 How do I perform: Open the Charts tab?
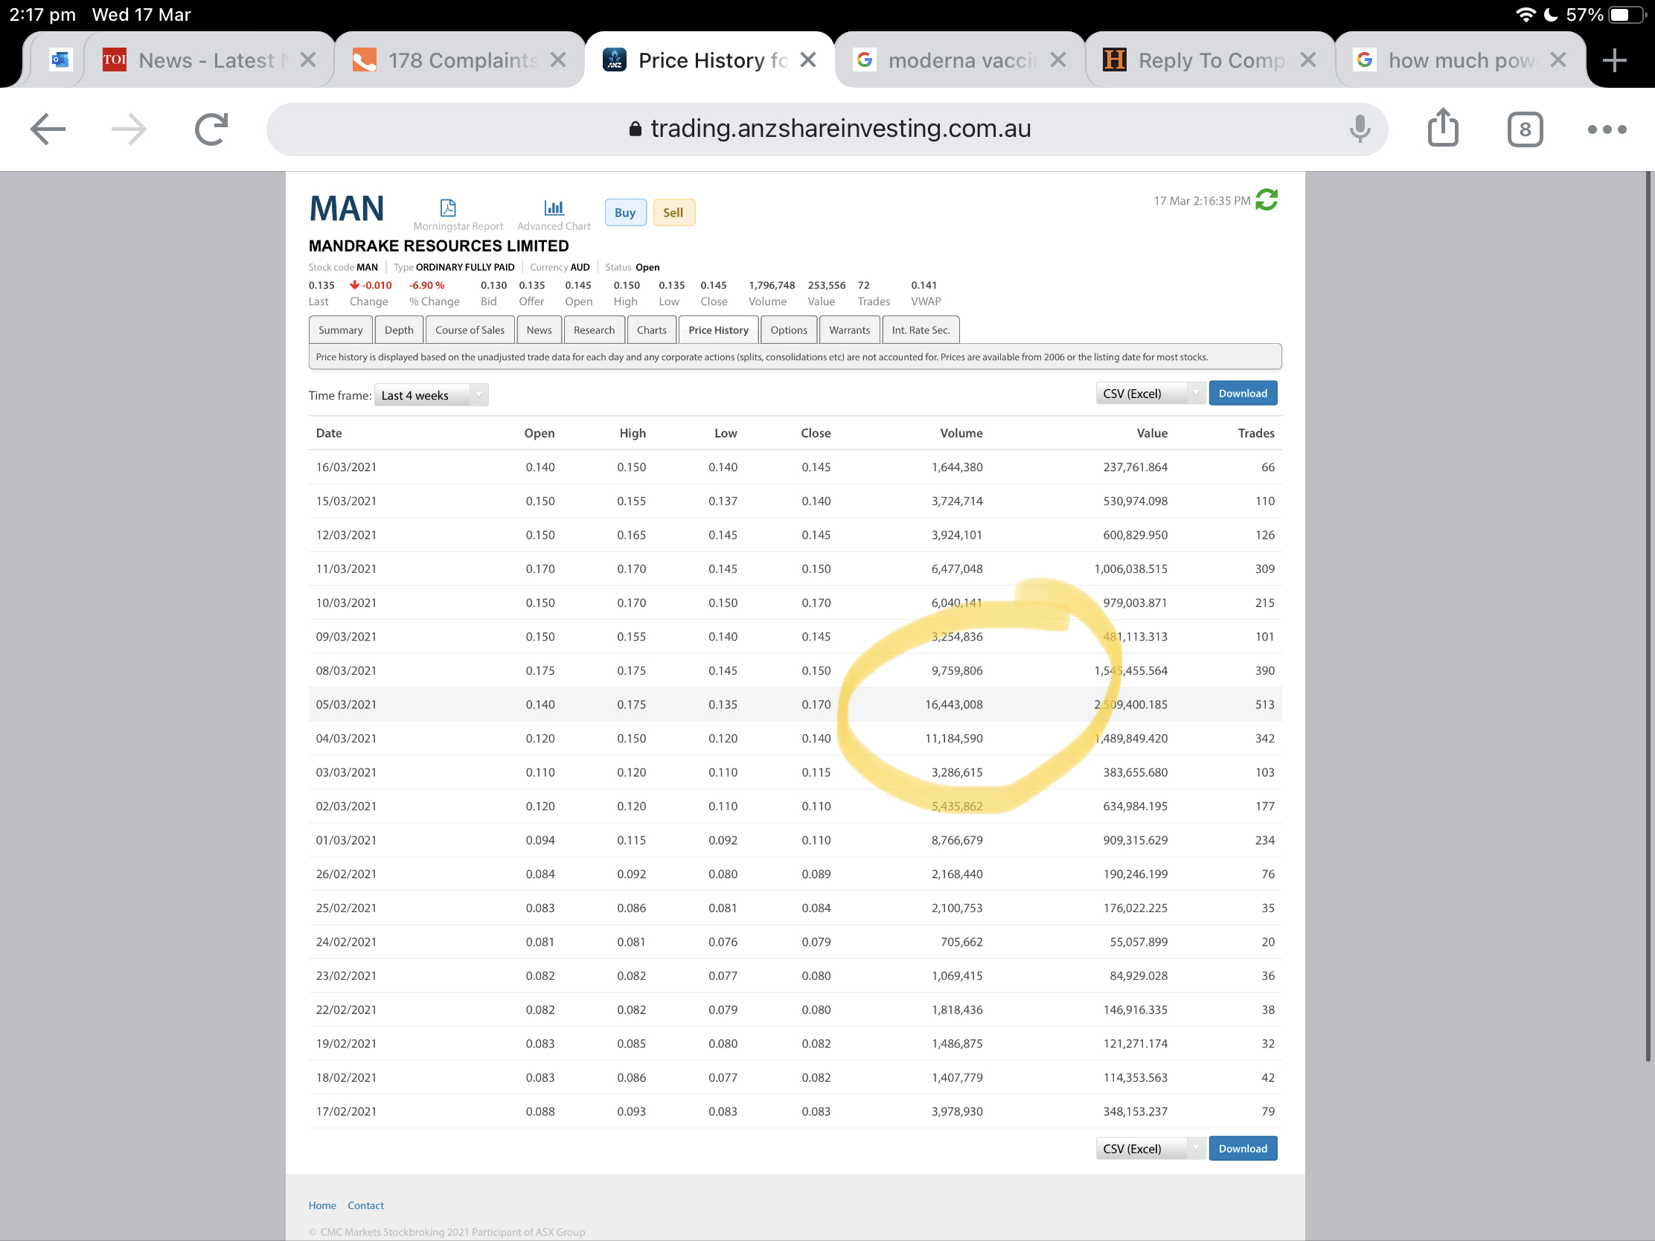click(x=652, y=330)
